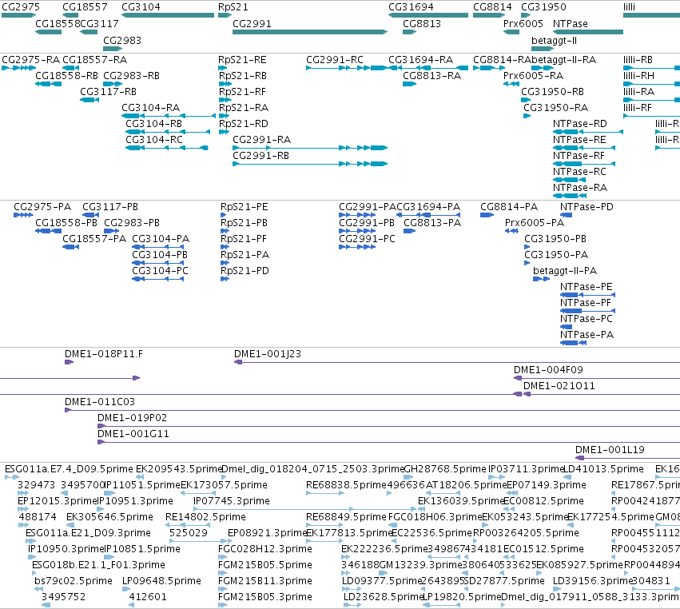Select protein CG3117-PB
Screen dimensions: 680x609
tap(90, 215)
